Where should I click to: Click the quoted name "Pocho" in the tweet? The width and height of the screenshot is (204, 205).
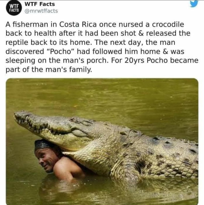tap(63, 51)
